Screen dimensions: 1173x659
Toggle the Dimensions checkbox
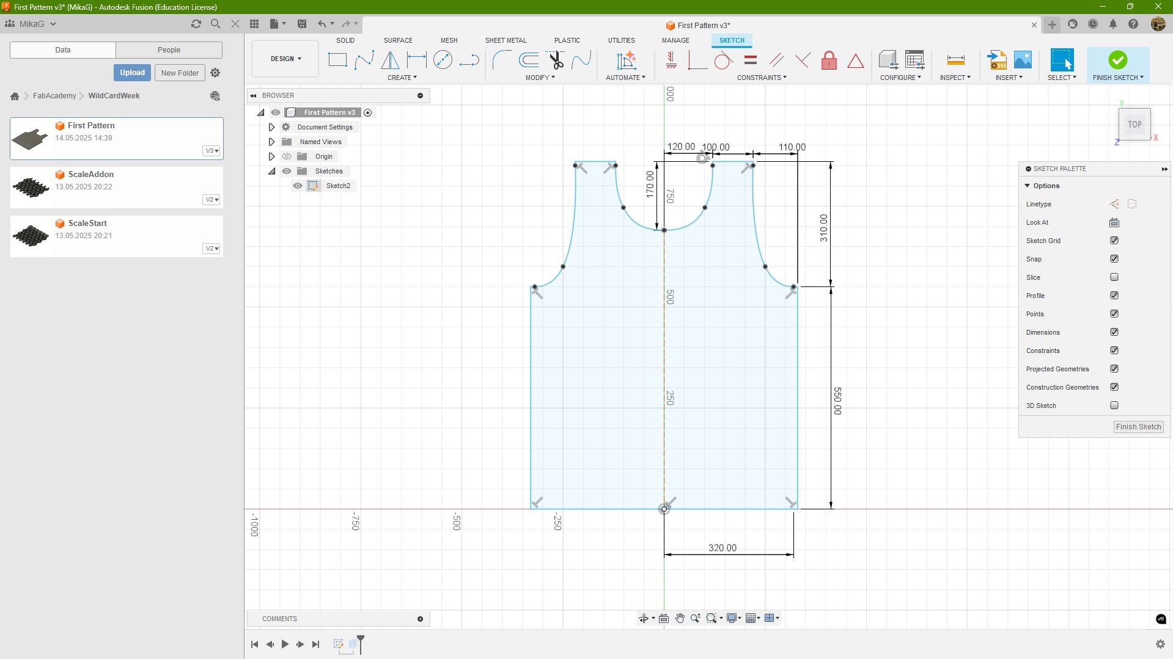[x=1114, y=332]
